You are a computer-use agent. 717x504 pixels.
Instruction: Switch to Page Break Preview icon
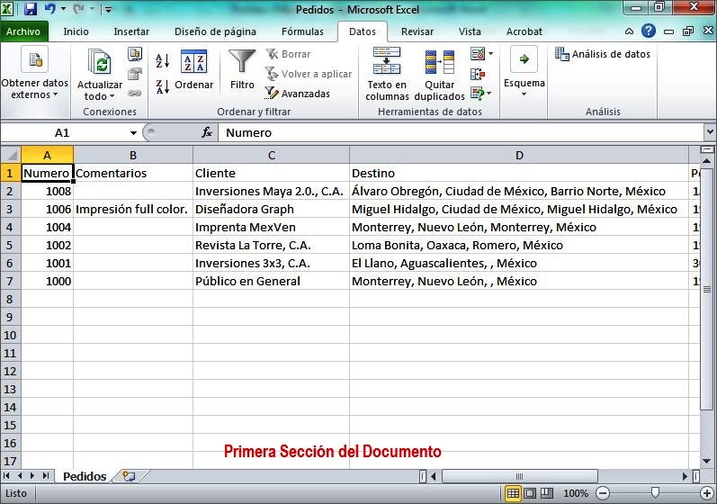pyautogui.click(x=546, y=493)
